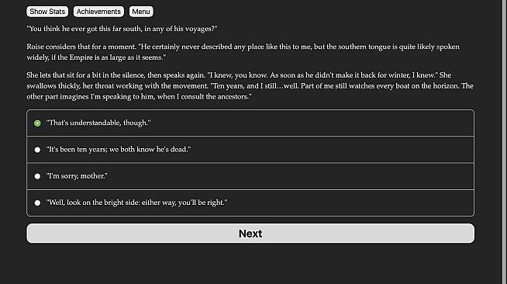
Task: Select radio button for "we both know he's dead"
Action: 37,150
